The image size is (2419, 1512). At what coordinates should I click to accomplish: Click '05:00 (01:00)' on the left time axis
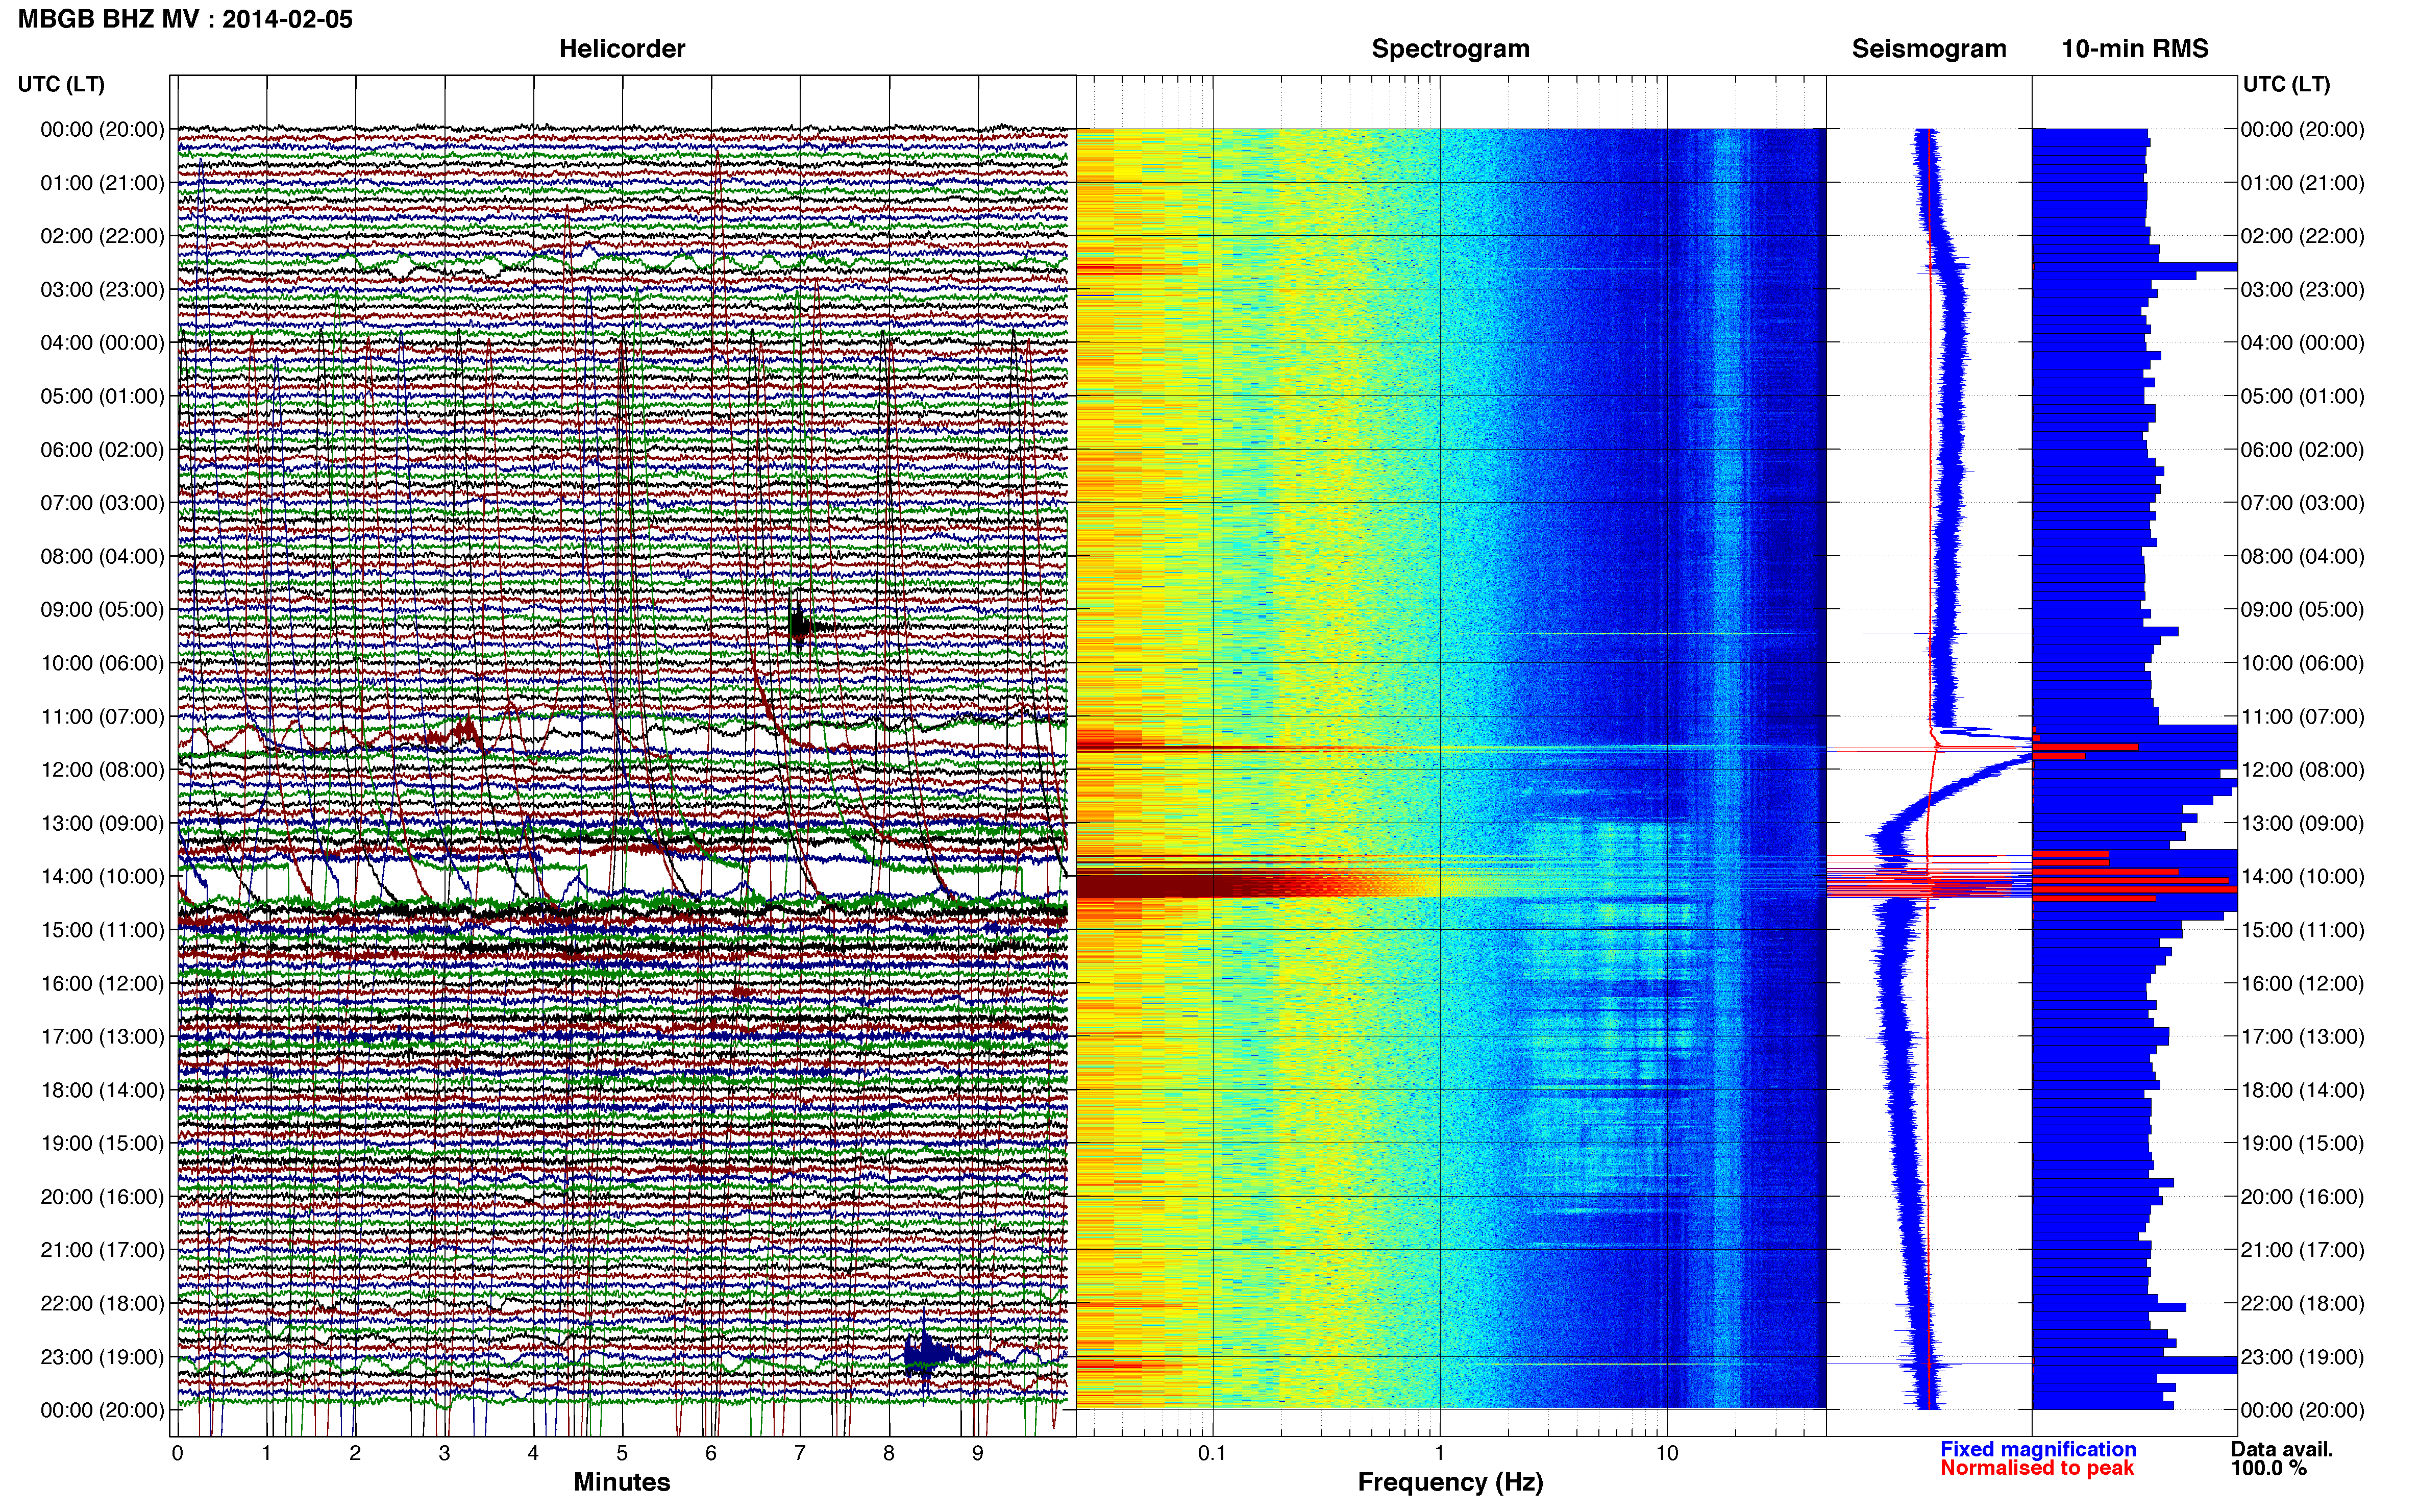102,396
